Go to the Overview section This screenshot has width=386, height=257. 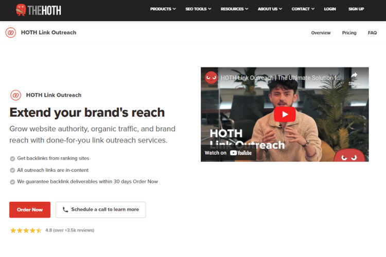(x=321, y=33)
